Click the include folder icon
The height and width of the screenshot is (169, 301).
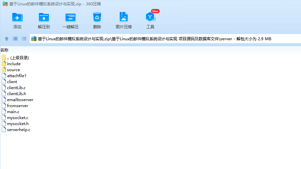click(4, 64)
